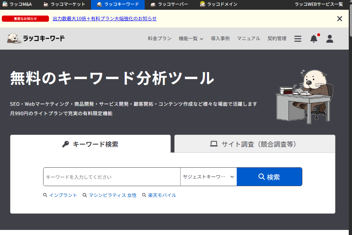The image size is (352, 235).
Task: Open ラッコマーケット in the top bar
Action: 64,4
